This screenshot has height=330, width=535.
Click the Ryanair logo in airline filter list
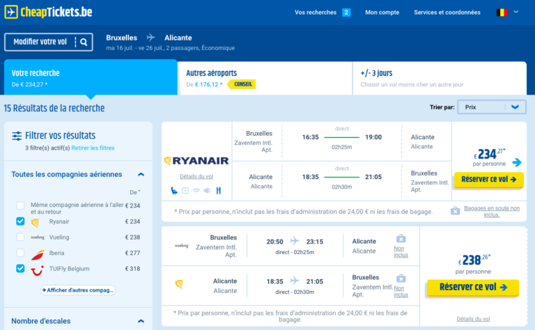click(35, 223)
